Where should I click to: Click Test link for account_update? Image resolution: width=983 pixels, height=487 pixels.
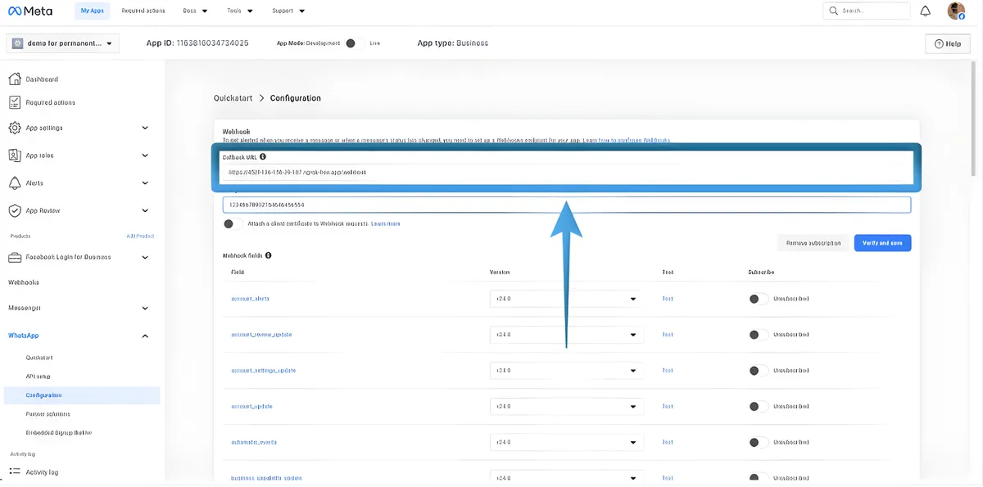[x=668, y=407]
